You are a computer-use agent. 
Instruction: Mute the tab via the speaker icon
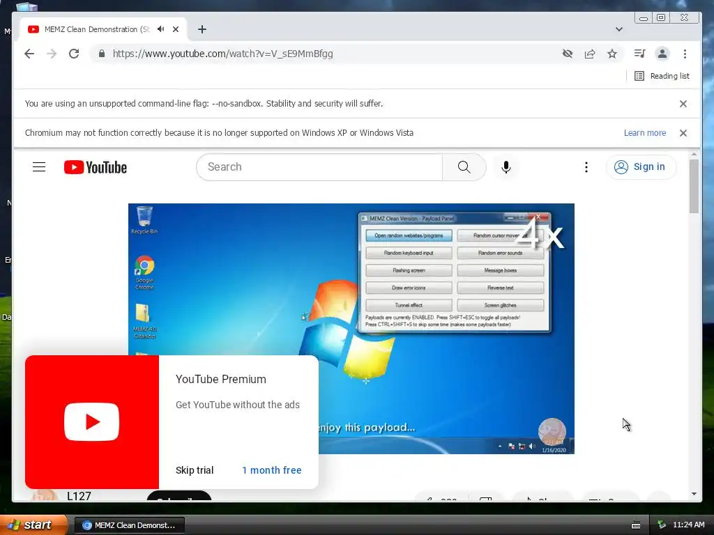(161, 29)
